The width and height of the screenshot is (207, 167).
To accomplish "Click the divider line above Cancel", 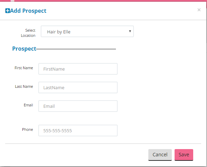I will [103, 143].
